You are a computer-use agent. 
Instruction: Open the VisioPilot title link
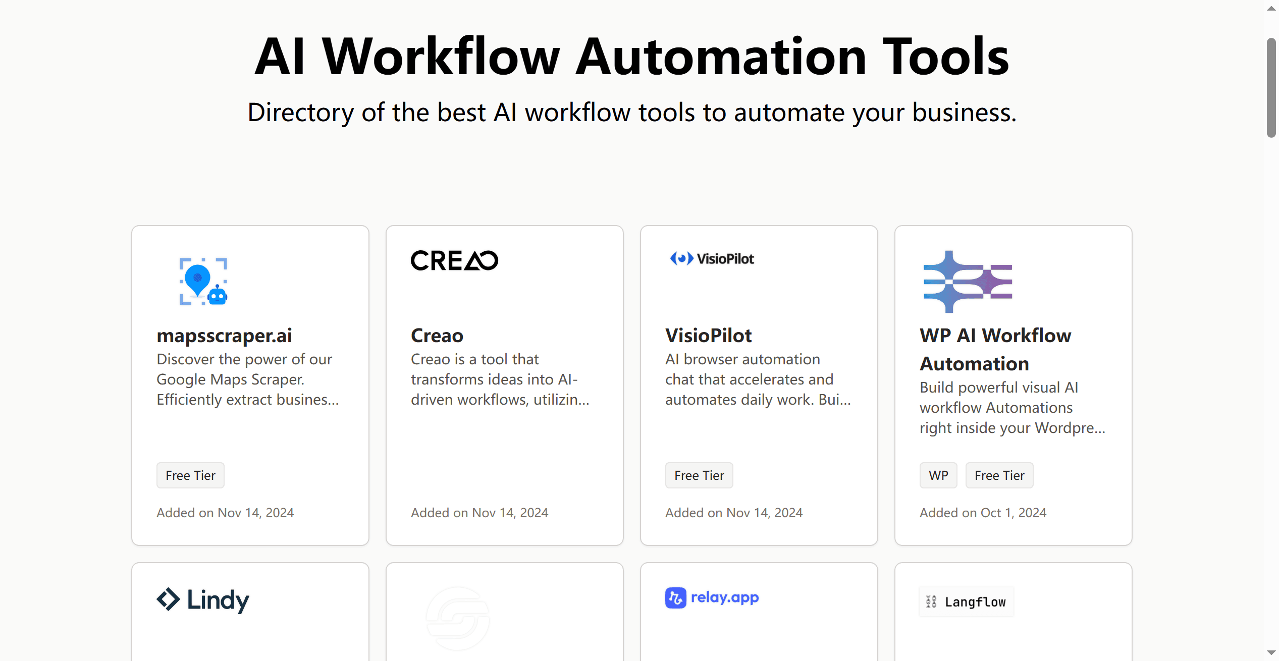tap(708, 335)
